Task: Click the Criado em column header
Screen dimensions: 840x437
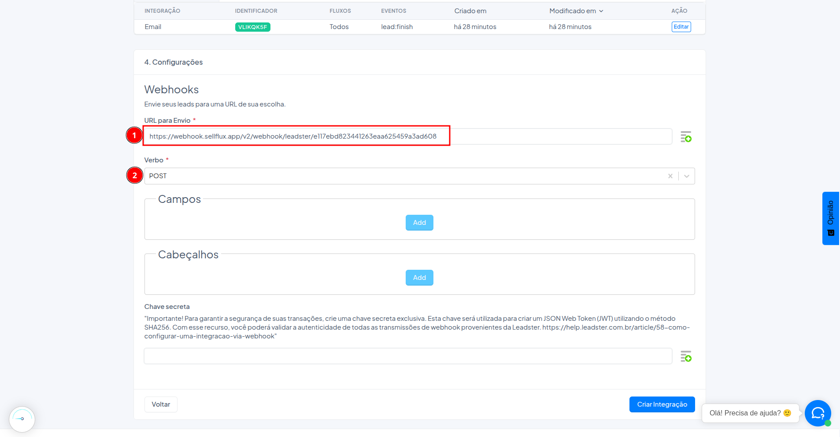Action: pos(470,11)
